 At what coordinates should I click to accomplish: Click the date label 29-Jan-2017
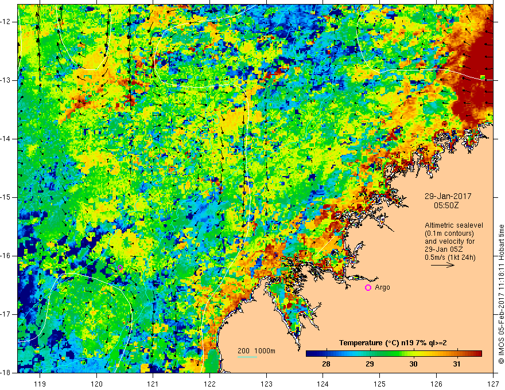(448, 196)
